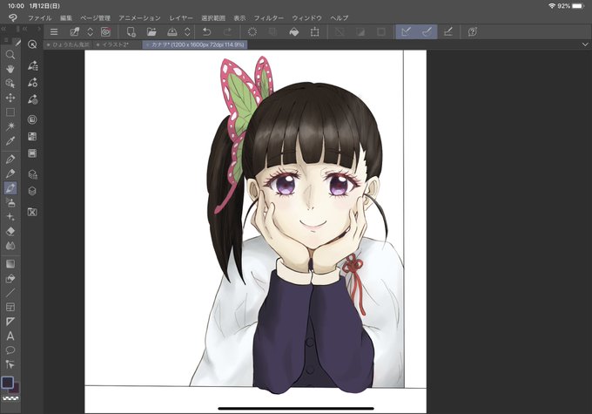
Task: Expand options beside the touch gesture icon
Action: [x=91, y=31]
